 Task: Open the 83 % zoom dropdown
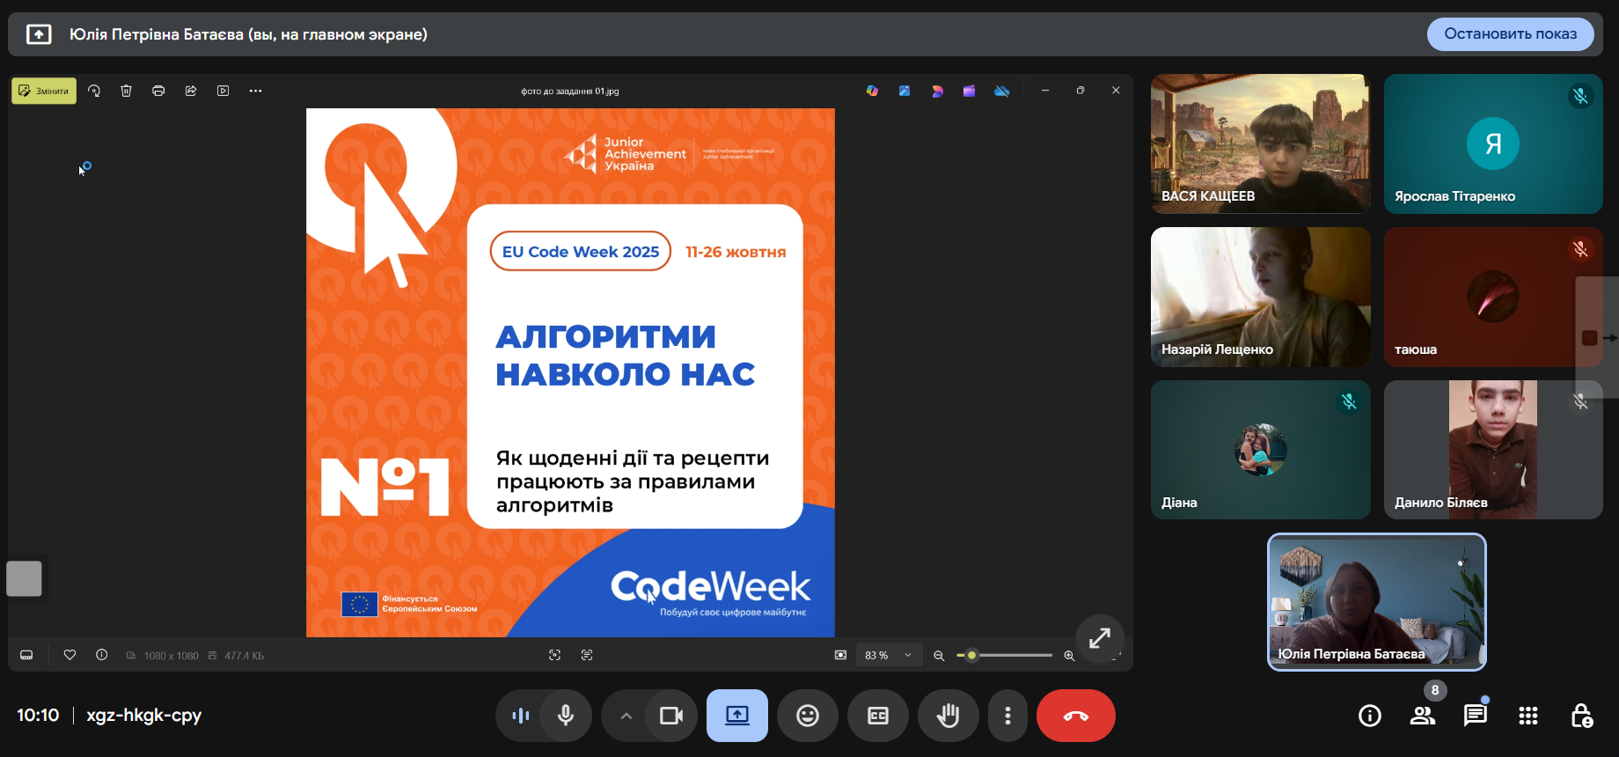[x=889, y=655]
